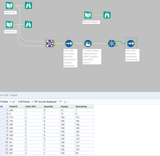The width and height of the screenshot is (160, 156).
Task: Select Remaining cell 172
Action: [84, 117]
